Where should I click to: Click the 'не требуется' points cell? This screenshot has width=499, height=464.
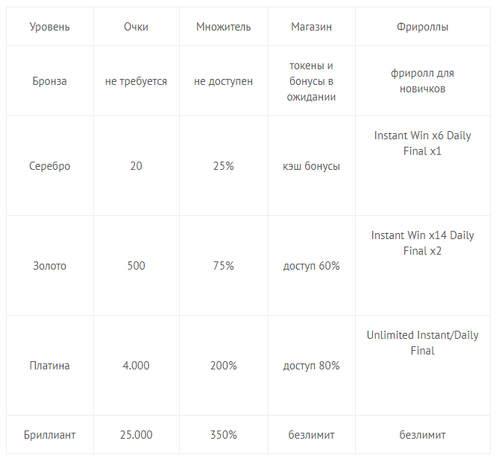(136, 81)
